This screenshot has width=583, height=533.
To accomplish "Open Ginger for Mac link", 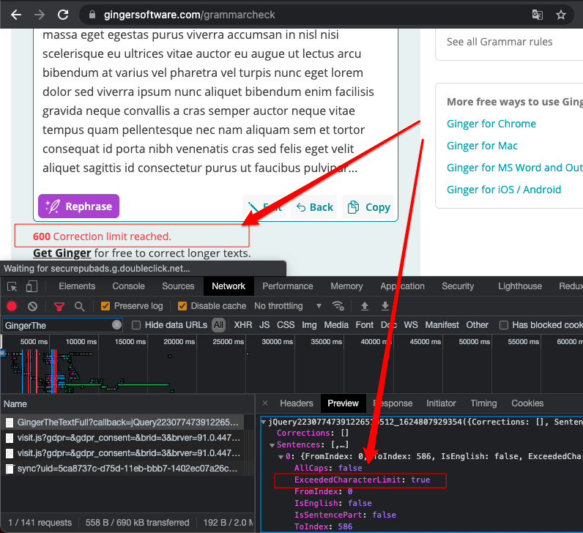I will (482, 146).
